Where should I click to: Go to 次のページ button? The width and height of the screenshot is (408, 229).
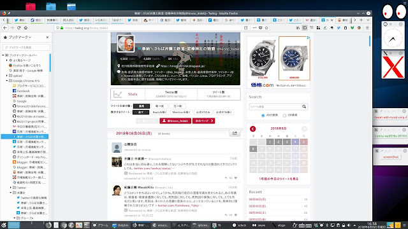tap(204, 121)
